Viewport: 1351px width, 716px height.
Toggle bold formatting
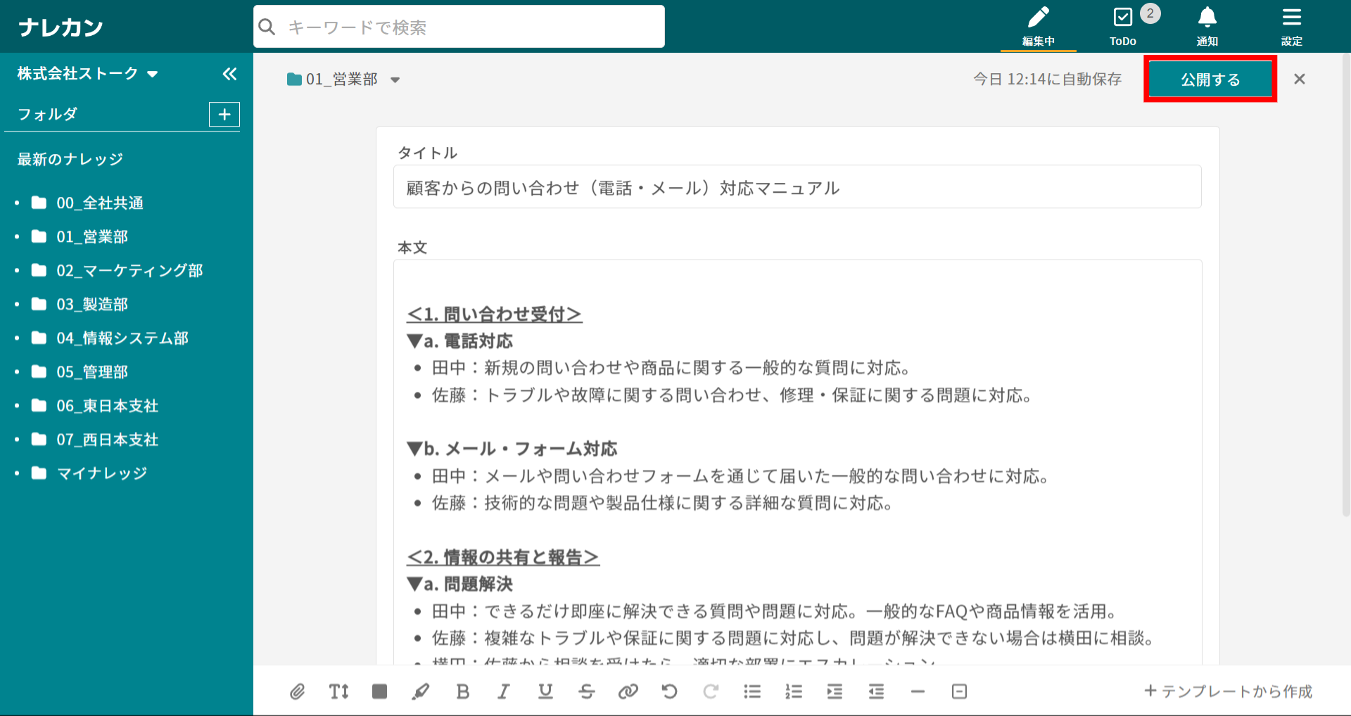(x=462, y=692)
